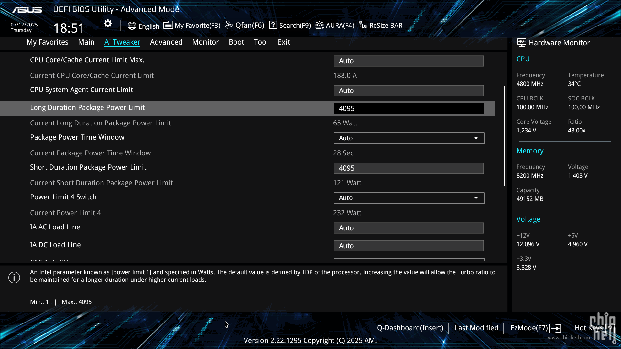
Task: Click Capacity 49152 MB reading
Action: click(x=530, y=199)
